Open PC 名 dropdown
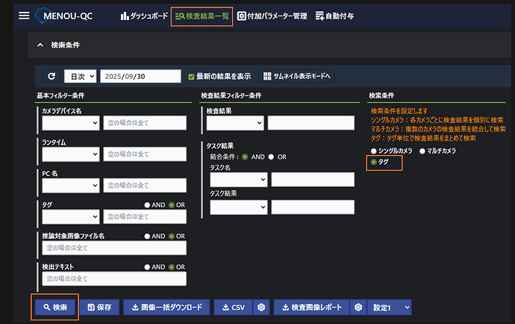515x324 pixels. [x=71, y=185]
